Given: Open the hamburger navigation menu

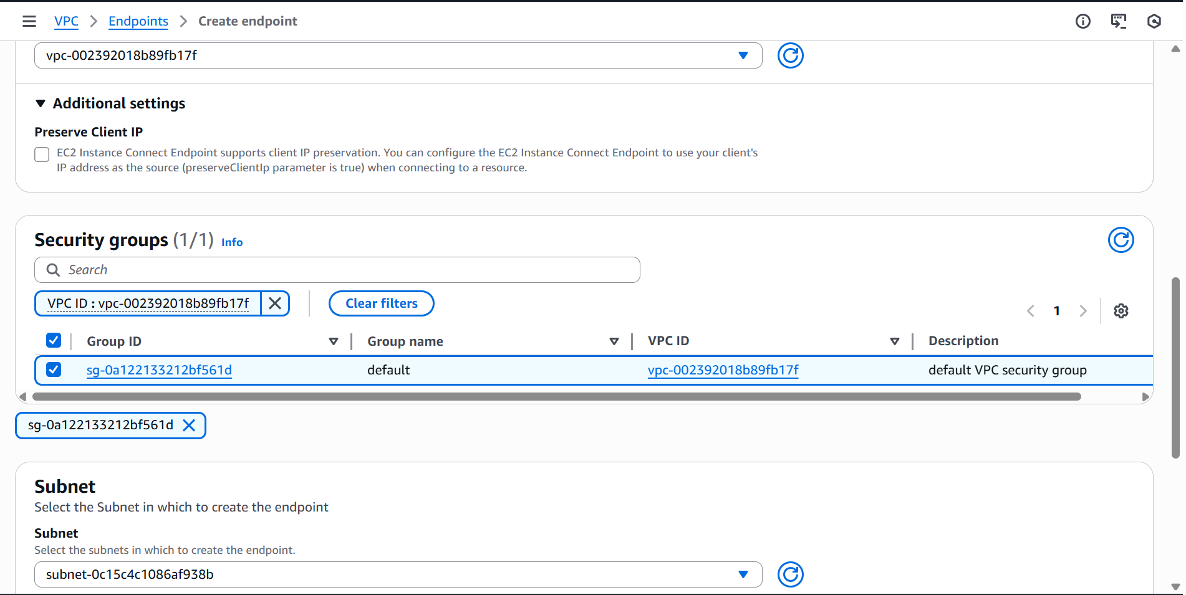Looking at the screenshot, I should coord(29,21).
